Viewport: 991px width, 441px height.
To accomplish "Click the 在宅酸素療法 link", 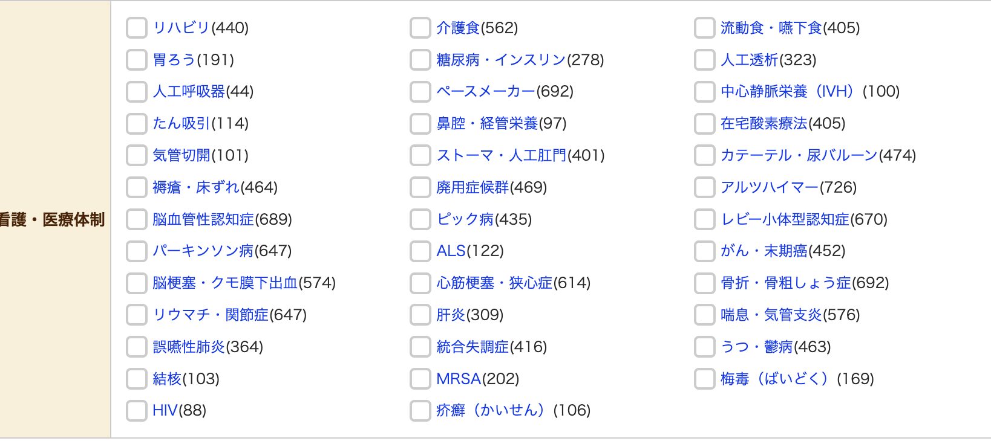I will pos(764,124).
